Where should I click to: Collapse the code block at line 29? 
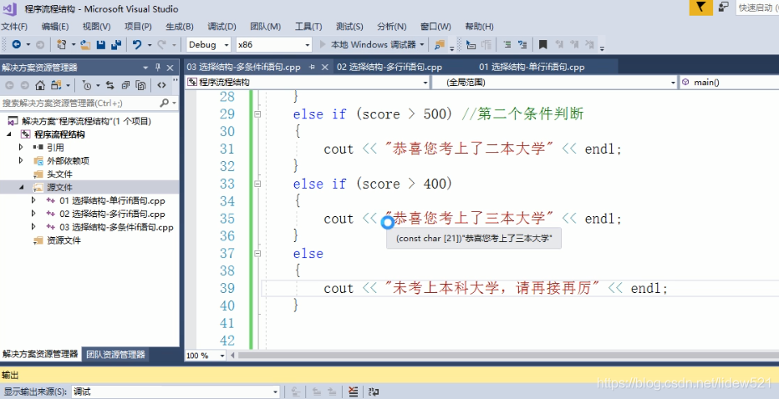(x=257, y=114)
